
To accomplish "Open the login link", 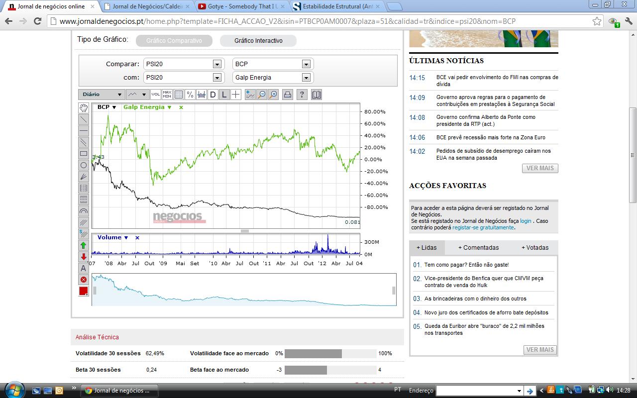I will tap(526, 221).
